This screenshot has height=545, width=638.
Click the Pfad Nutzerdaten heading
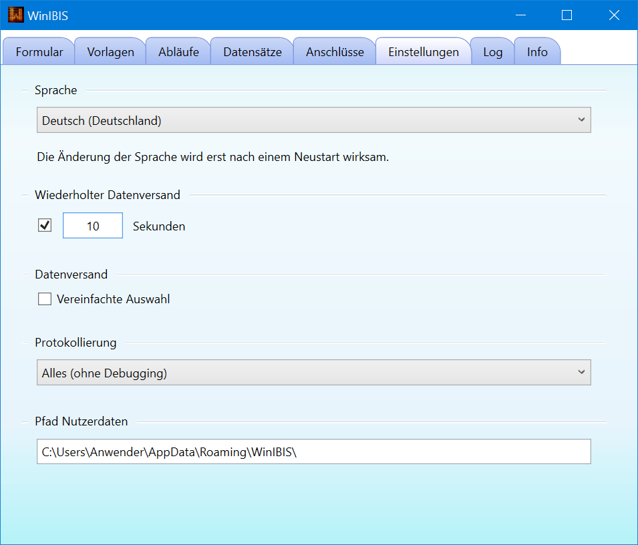(x=82, y=421)
